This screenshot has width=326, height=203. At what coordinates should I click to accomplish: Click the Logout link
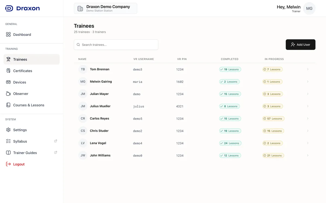(32, 164)
